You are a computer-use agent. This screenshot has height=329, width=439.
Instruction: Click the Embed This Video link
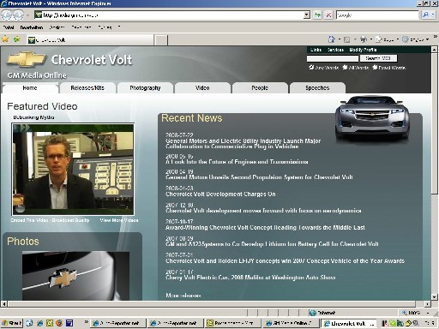pos(29,220)
